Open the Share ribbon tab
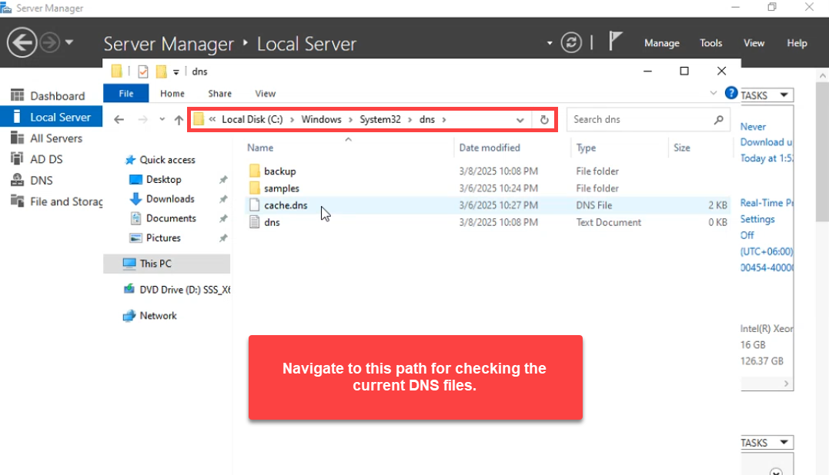Viewport: 829px width, 475px height. coord(219,94)
